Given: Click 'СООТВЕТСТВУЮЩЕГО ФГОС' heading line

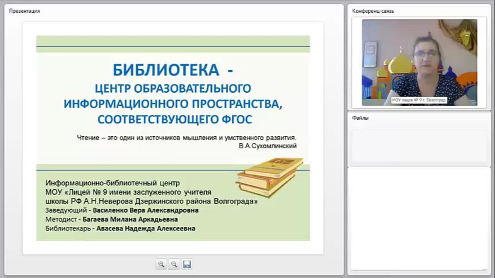Looking at the screenshot, I should point(175,119).
